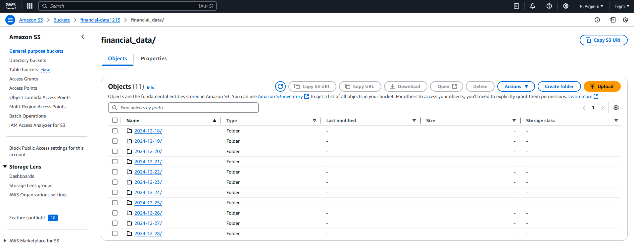Click the folder icon for 2024-12-28/
The width and height of the screenshot is (634, 249).
click(x=129, y=233)
